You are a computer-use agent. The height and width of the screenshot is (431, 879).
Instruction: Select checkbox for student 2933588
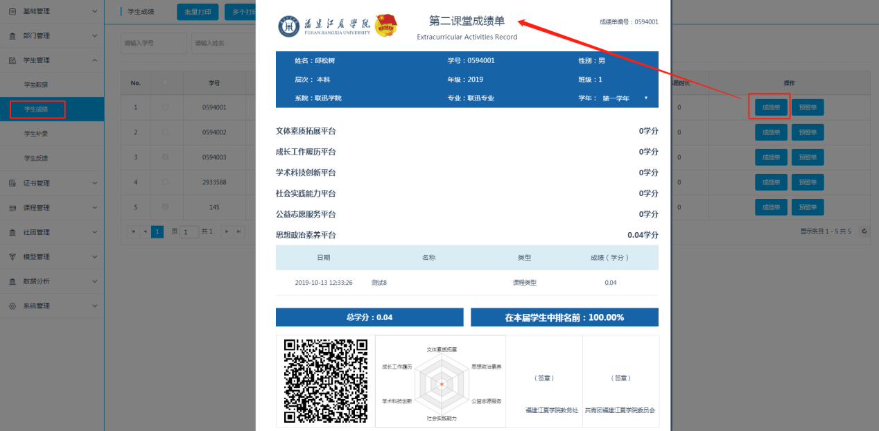click(x=164, y=182)
